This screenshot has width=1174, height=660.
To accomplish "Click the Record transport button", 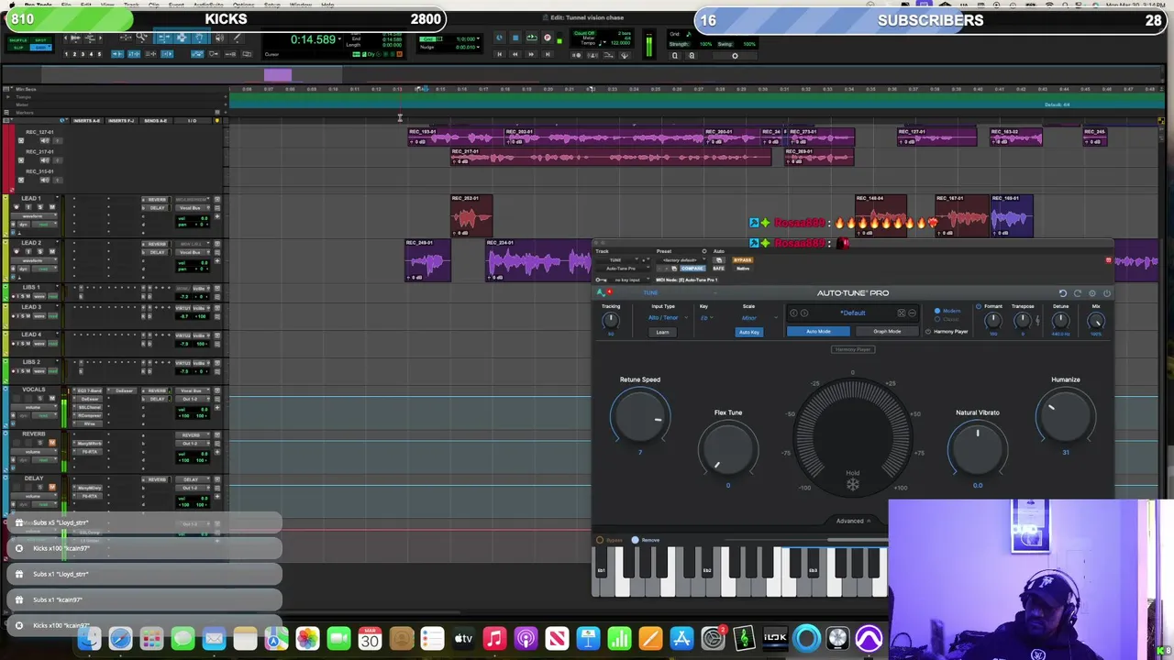I will pos(548,38).
